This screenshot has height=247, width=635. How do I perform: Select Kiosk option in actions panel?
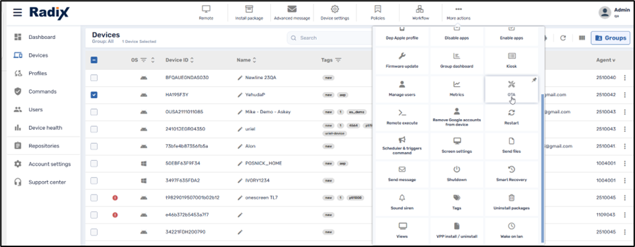(x=511, y=61)
